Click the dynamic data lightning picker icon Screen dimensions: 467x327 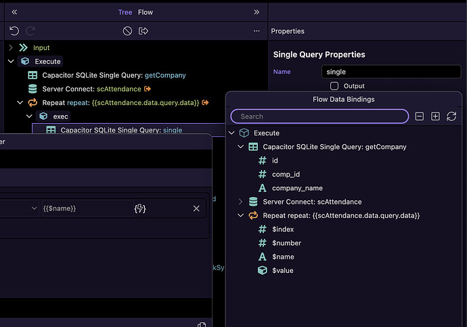[141, 209]
